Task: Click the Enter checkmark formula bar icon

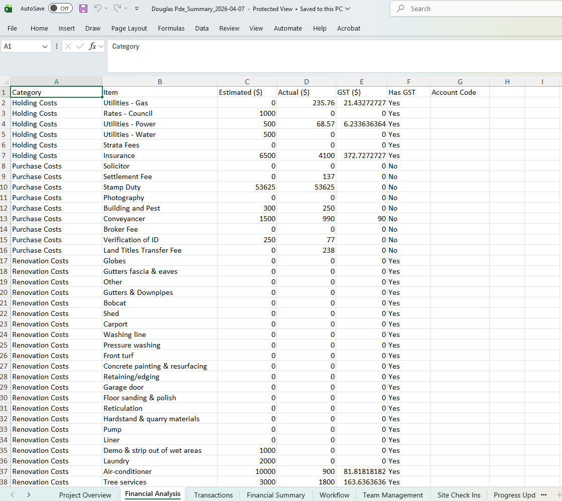Action: click(x=80, y=46)
